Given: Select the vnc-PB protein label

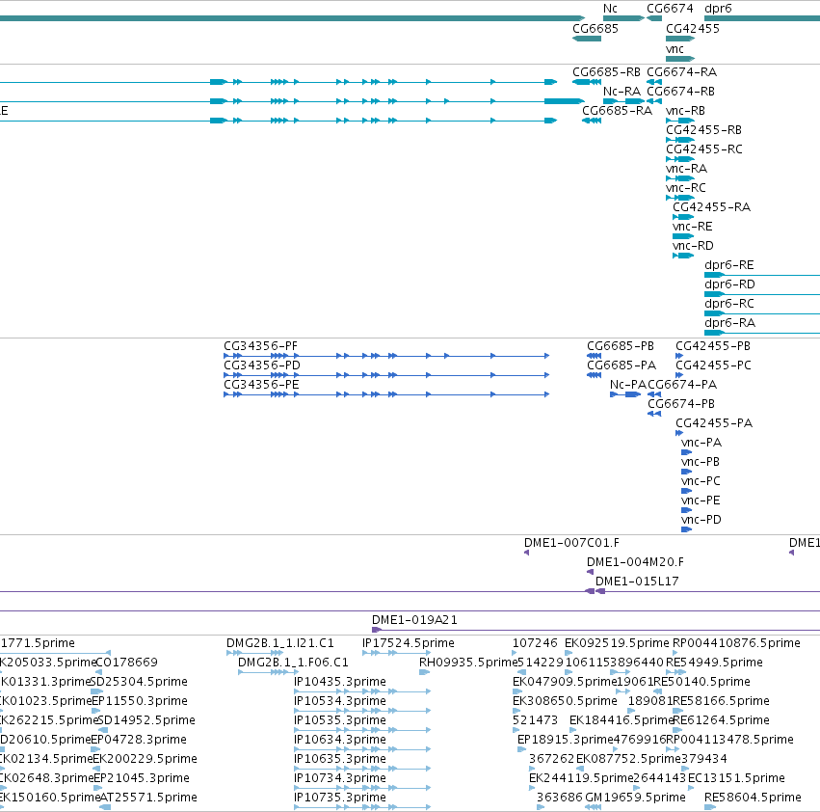Looking at the screenshot, I should tap(701, 462).
